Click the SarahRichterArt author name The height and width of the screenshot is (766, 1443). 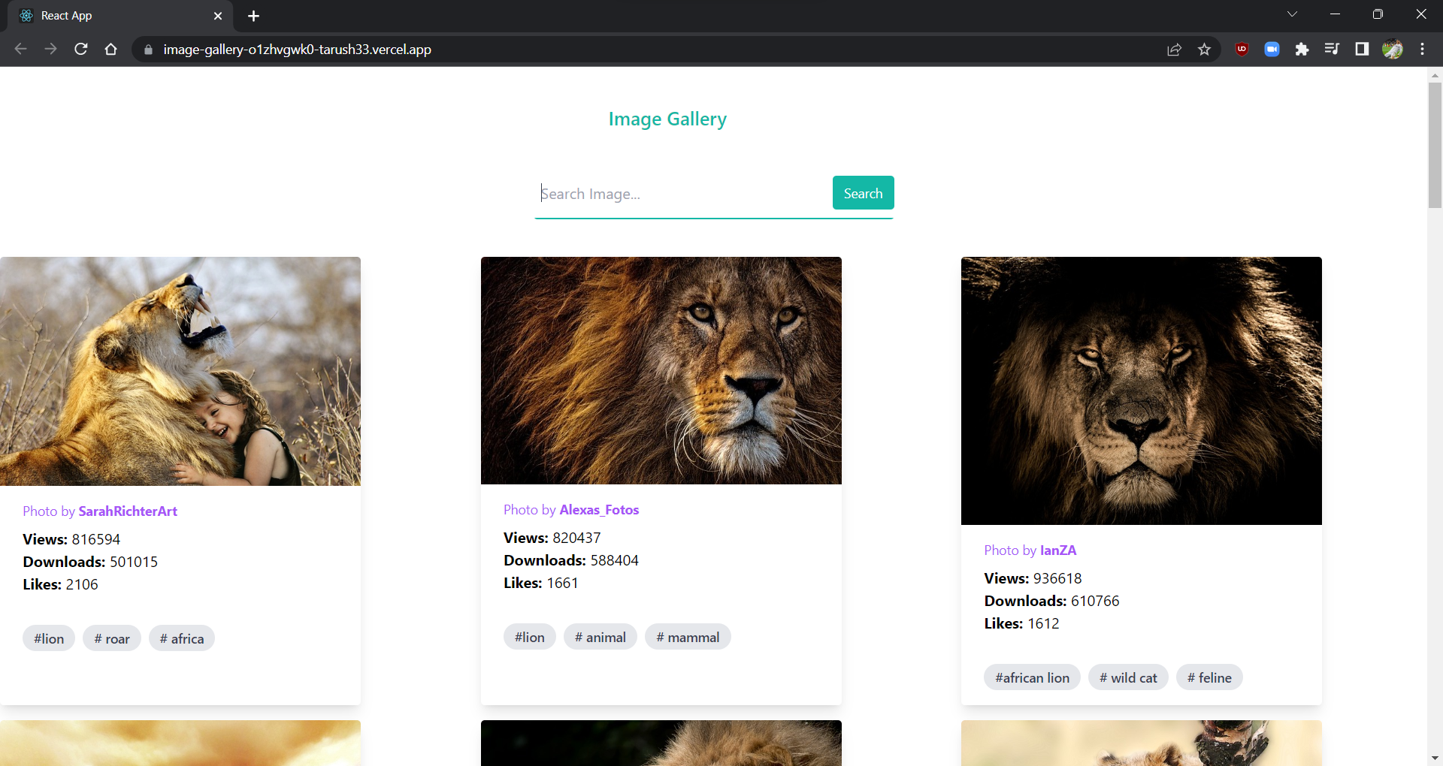pos(128,511)
